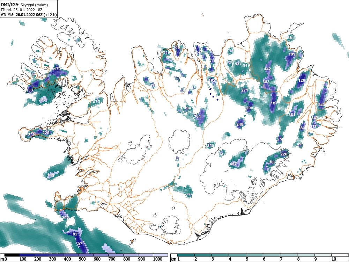Viewport: 349px width, 262px height.
Task: Click the visibility value '537' on the map
Action: pyautogui.click(x=238, y=64)
